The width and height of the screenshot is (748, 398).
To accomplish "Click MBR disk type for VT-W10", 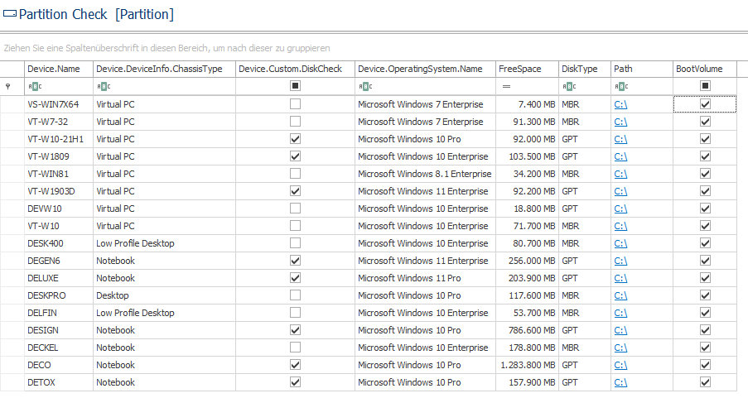I will tap(585, 226).
